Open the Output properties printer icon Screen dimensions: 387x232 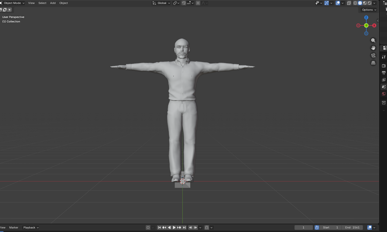pos(384,73)
